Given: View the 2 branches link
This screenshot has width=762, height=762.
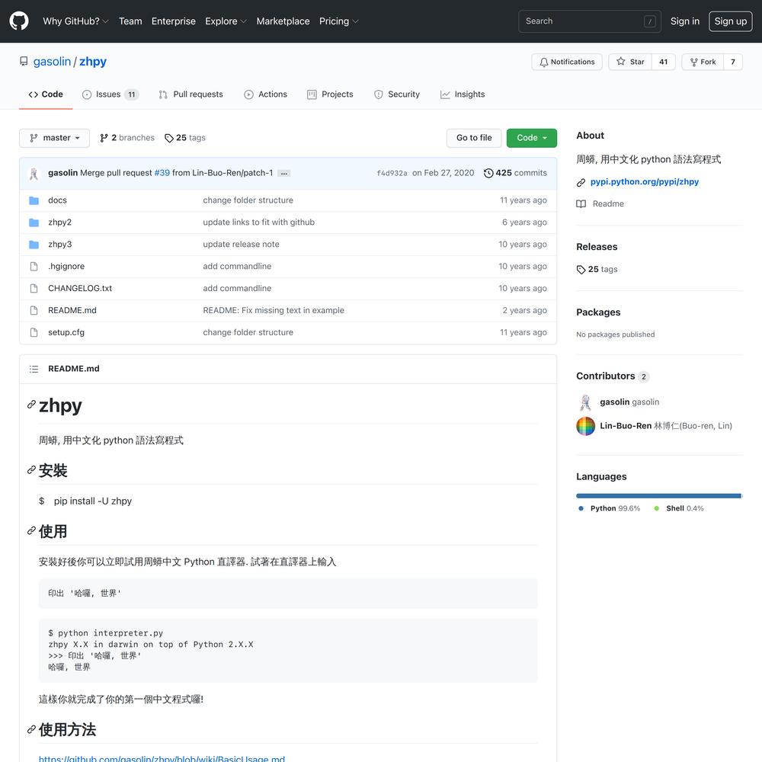Looking at the screenshot, I should click(126, 138).
